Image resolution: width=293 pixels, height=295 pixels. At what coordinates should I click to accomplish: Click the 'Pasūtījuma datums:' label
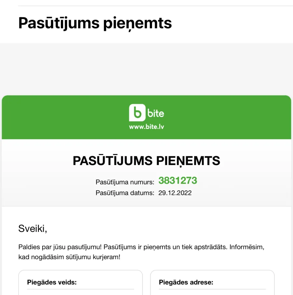pyautogui.click(x=125, y=193)
